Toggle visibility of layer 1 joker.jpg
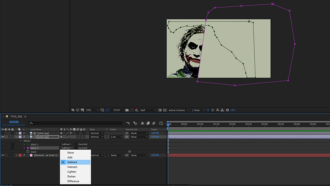The image size is (330, 186). point(3,133)
